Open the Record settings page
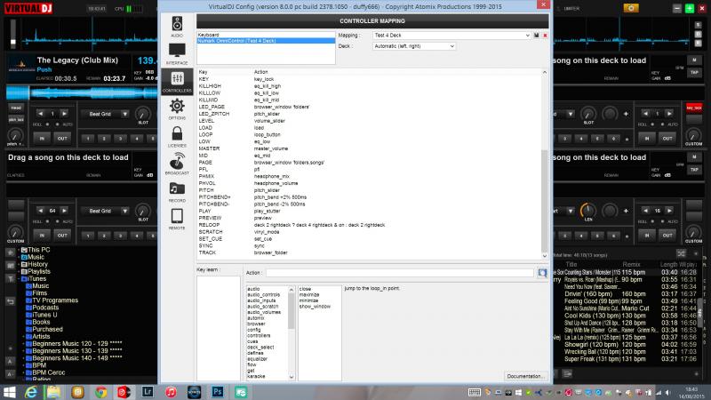Viewport: 711px width, 400px height. (x=177, y=191)
